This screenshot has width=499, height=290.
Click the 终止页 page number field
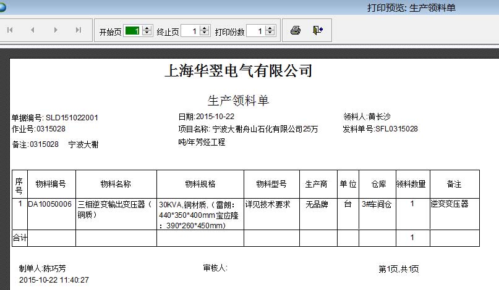(x=192, y=31)
